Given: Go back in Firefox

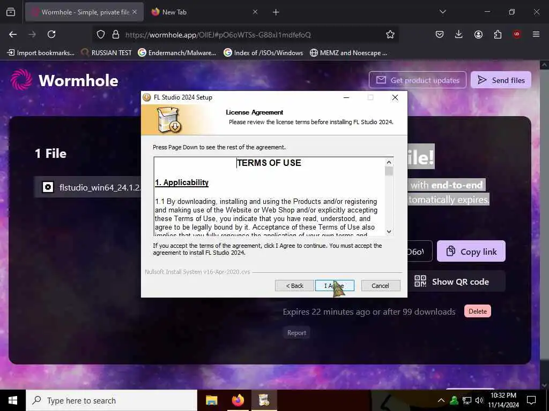Looking at the screenshot, I should coord(13,34).
